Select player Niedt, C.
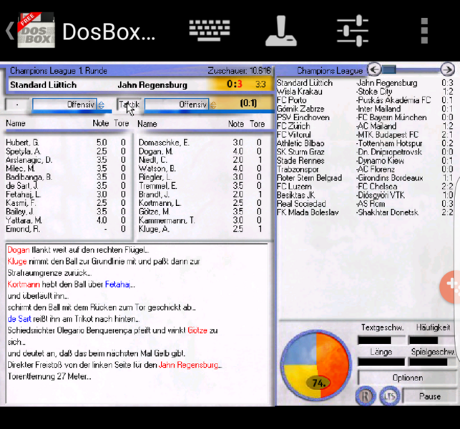This screenshot has height=429, width=460. [x=200, y=160]
